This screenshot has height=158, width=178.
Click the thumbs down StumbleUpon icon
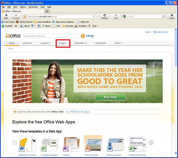coord(32,26)
